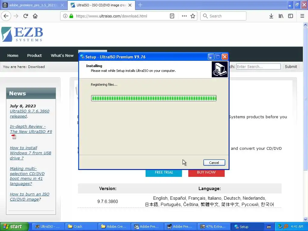This screenshot has height=231, width=308.
Task: Open the browser library icon
Action: (x=281, y=16)
